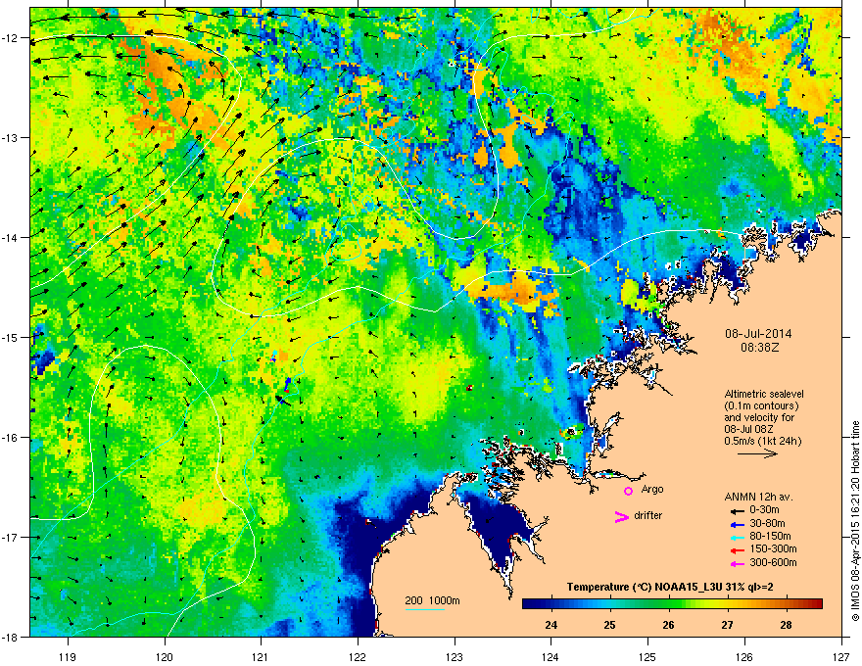The image size is (862, 666).
Task: Click the latitude axis label -15
Action: click(11, 337)
